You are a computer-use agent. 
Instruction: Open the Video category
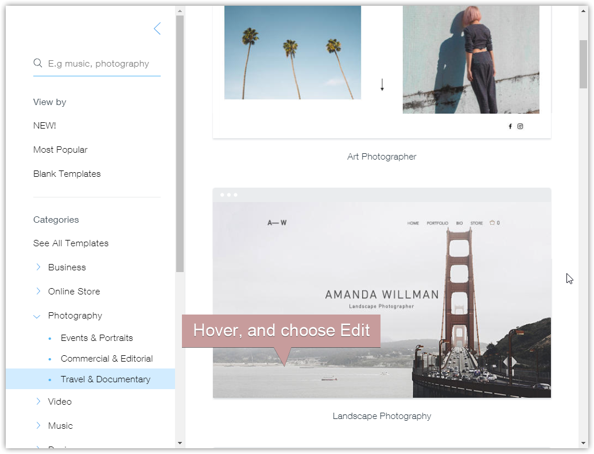pyautogui.click(x=60, y=402)
